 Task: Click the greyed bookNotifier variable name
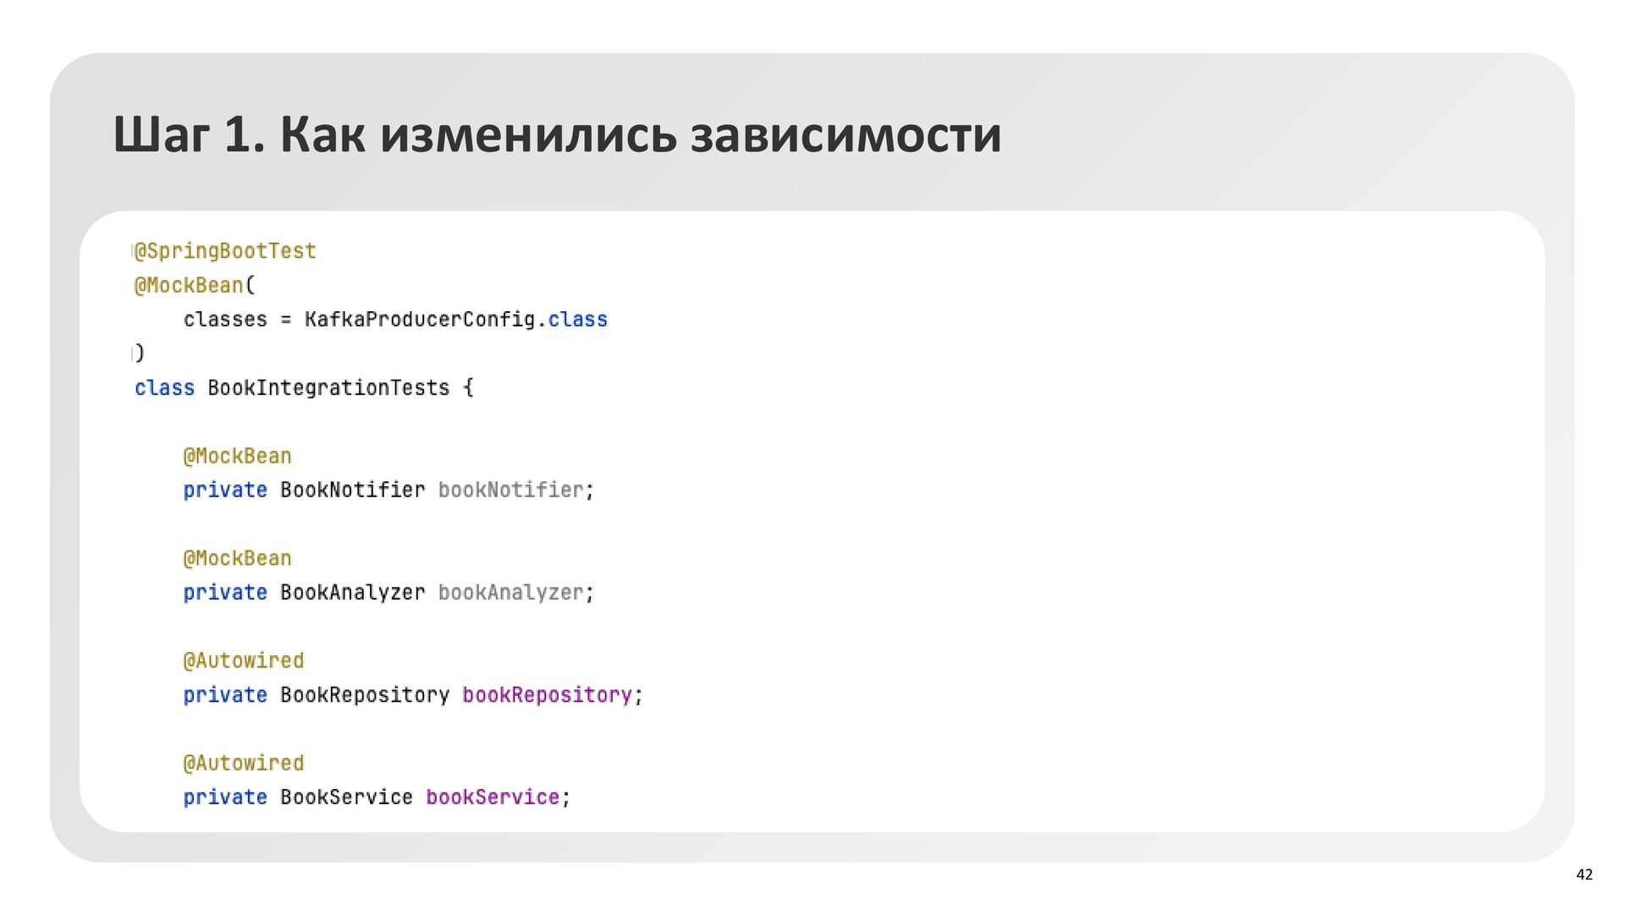coord(510,490)
